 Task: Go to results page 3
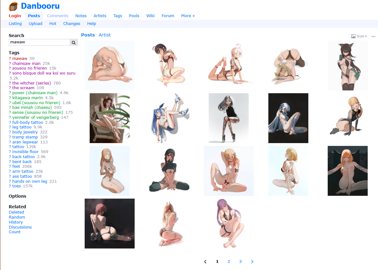click(x=241, y=262)
